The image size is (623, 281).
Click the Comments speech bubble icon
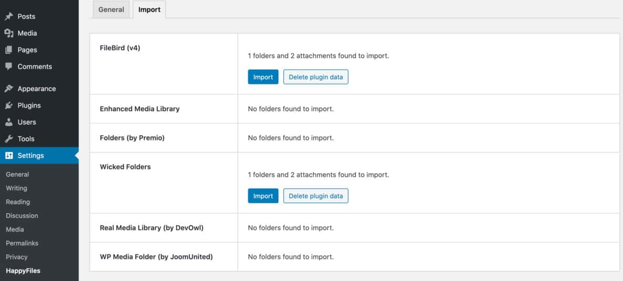click(x=9, y=67)
